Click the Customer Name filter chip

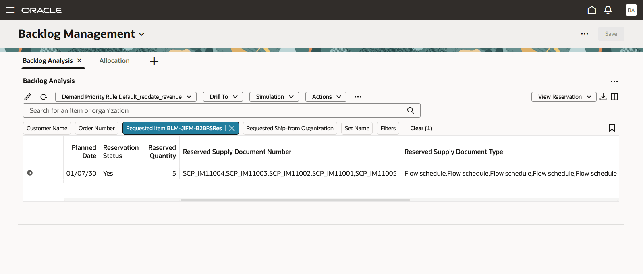[x=47, y=128]
